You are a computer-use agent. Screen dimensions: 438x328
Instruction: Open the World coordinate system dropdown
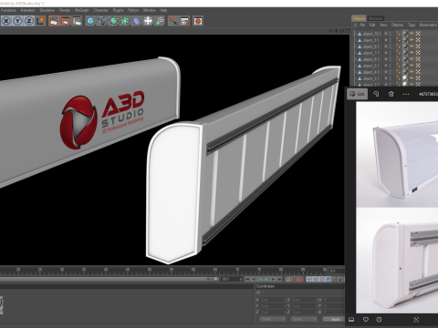click(273, 319)
